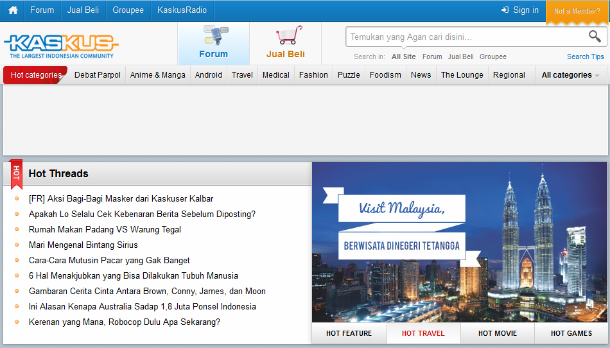The width and height of the screenshot is (610, 348).
Task: Open thread 'Cara-Cara Mutusin Pacar yang Gak Banget'
Action: [x=109, y=261]
